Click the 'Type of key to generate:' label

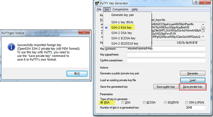tap(114, 99)
